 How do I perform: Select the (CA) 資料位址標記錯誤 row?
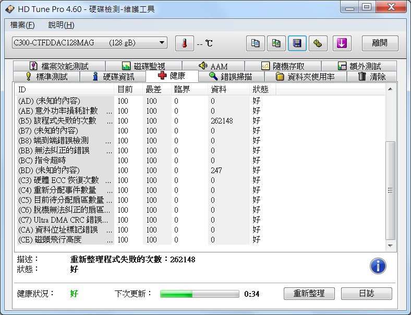[x=200, y=230]
